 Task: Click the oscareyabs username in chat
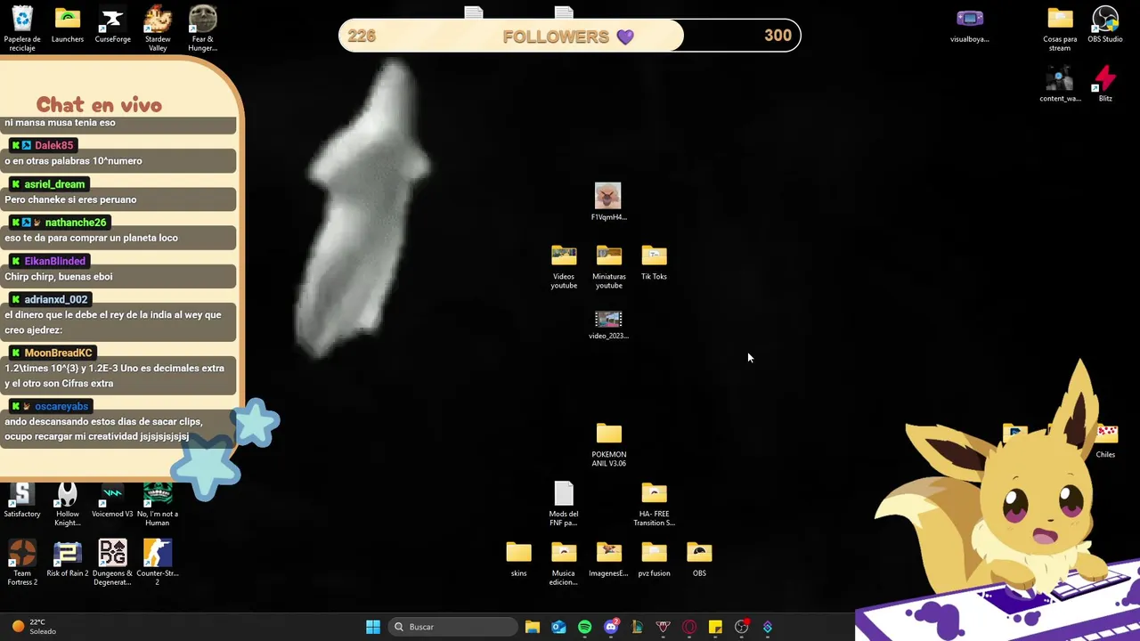61,406
